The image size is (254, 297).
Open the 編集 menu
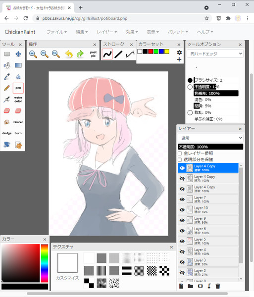[x=82, y=32]
